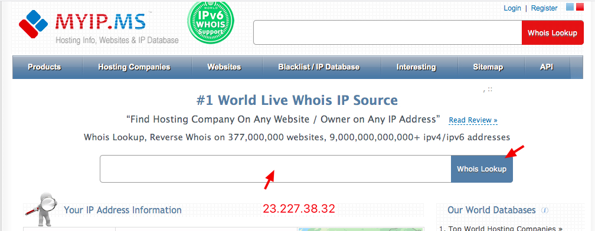595x231 pixels.
Task: Select the red theme color square
Action: pyautogui.click(x=580, y=7)
